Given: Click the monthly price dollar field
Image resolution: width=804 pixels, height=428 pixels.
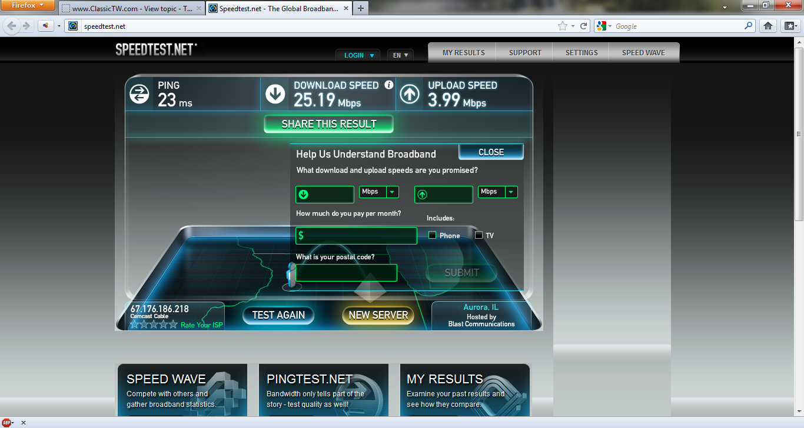Looking at the screenshot, I should 356,236.
